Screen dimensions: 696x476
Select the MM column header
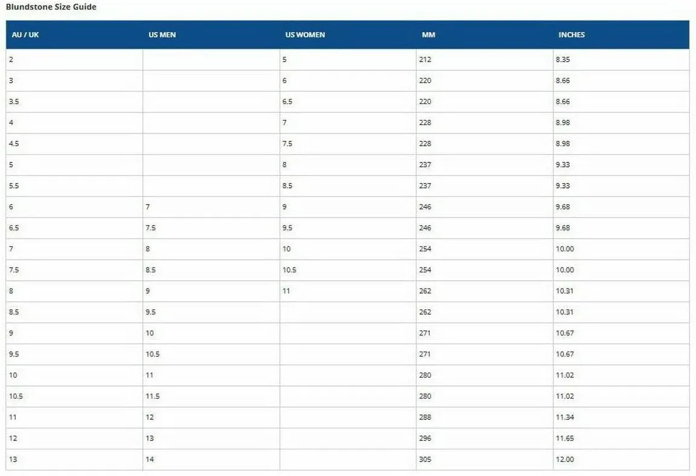(x=429, y=34)
